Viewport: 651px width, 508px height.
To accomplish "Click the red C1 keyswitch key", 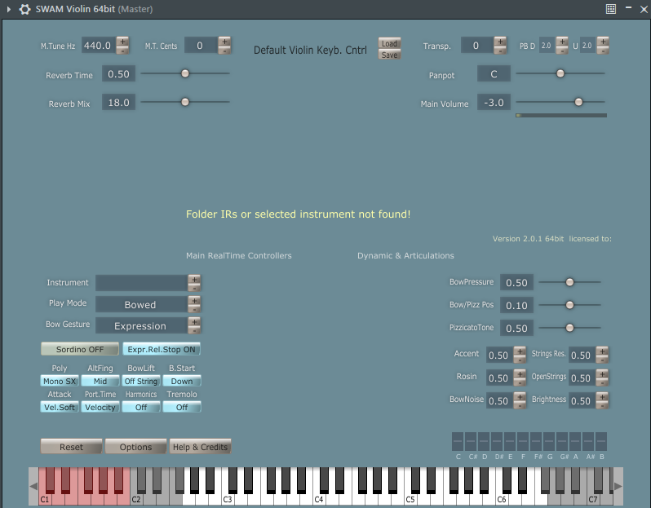I will click(x=44, y=499).
